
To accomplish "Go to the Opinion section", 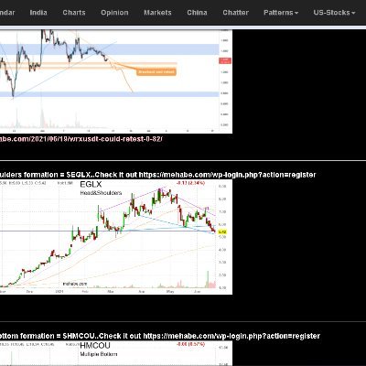I will (x=114, y=13).
